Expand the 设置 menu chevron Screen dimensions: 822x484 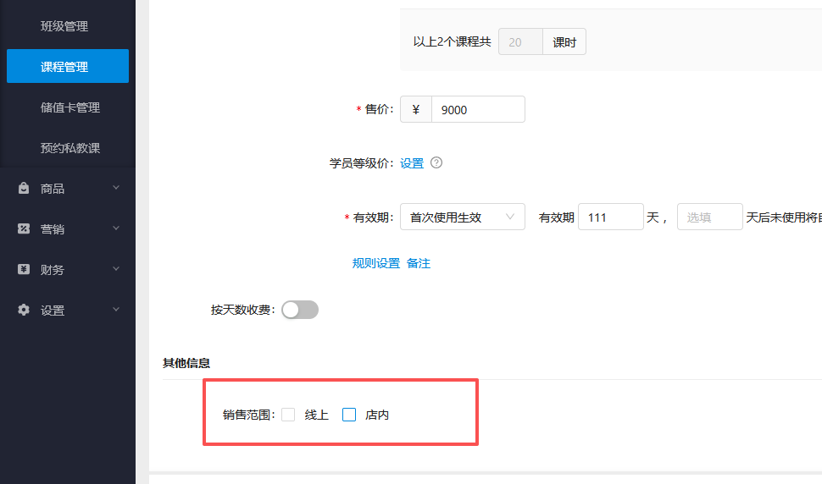point(116,309)
